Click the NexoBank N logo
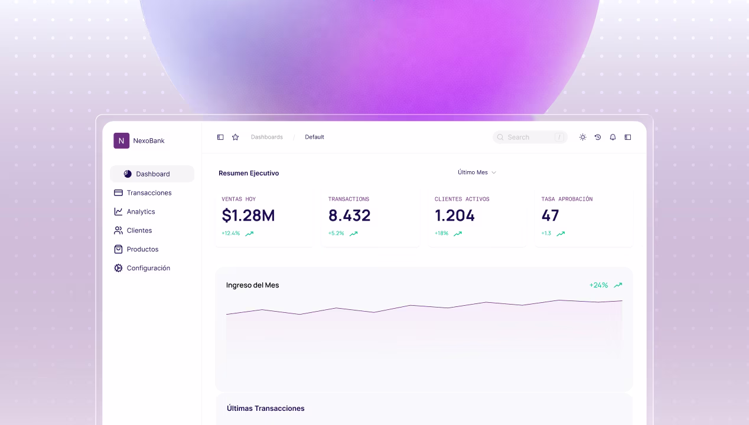The height and width of the screenshot is (425, 749). 121,140
